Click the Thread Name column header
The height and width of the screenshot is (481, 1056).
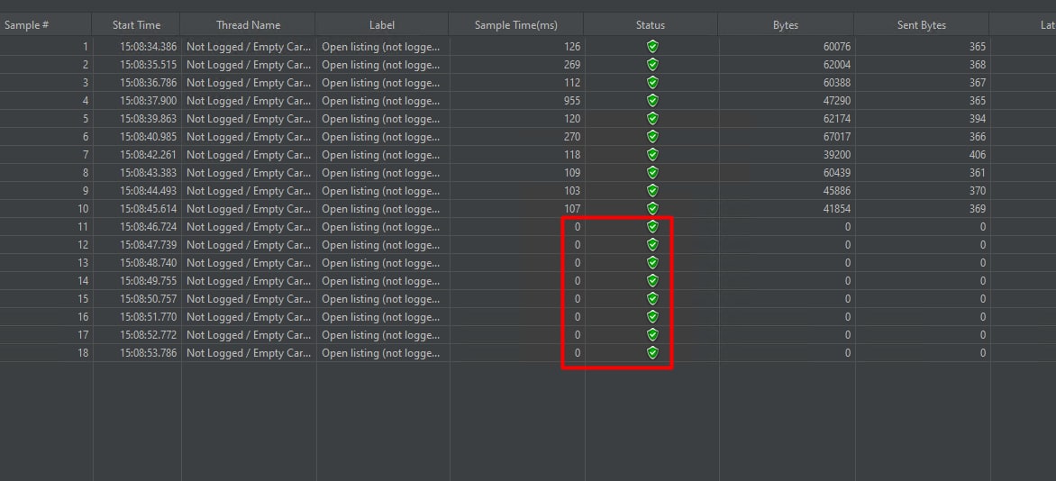248,25
